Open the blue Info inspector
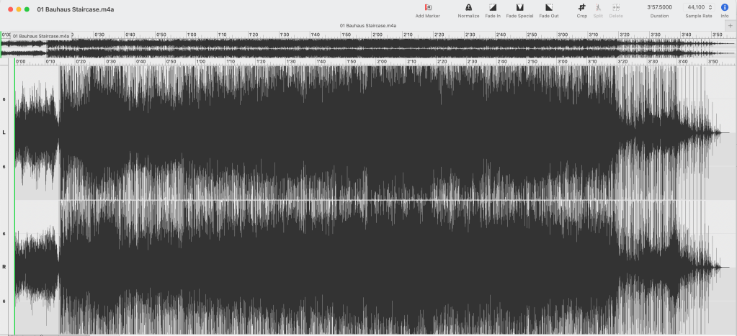The image size is (737, 336). click(724, 7)
